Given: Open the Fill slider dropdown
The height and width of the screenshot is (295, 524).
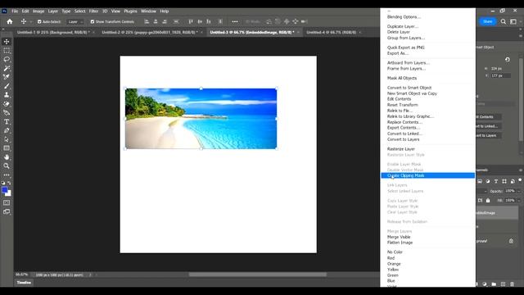Looking at the screenshot, I should [x=518, y=200].
